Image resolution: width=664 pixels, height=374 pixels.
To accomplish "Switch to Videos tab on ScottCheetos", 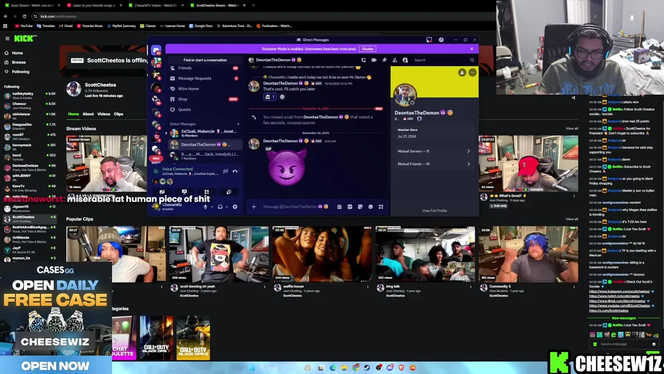I will [104, 114].
